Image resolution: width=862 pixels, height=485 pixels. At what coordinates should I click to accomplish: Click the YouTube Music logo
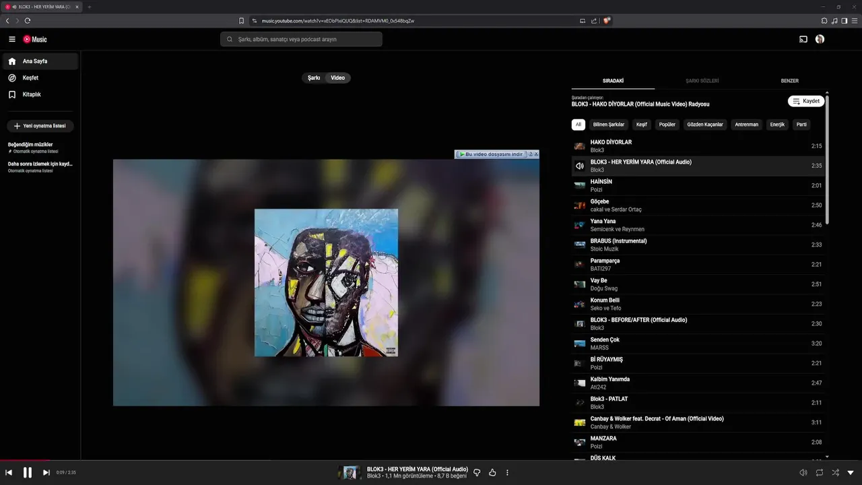coord(35,39)
